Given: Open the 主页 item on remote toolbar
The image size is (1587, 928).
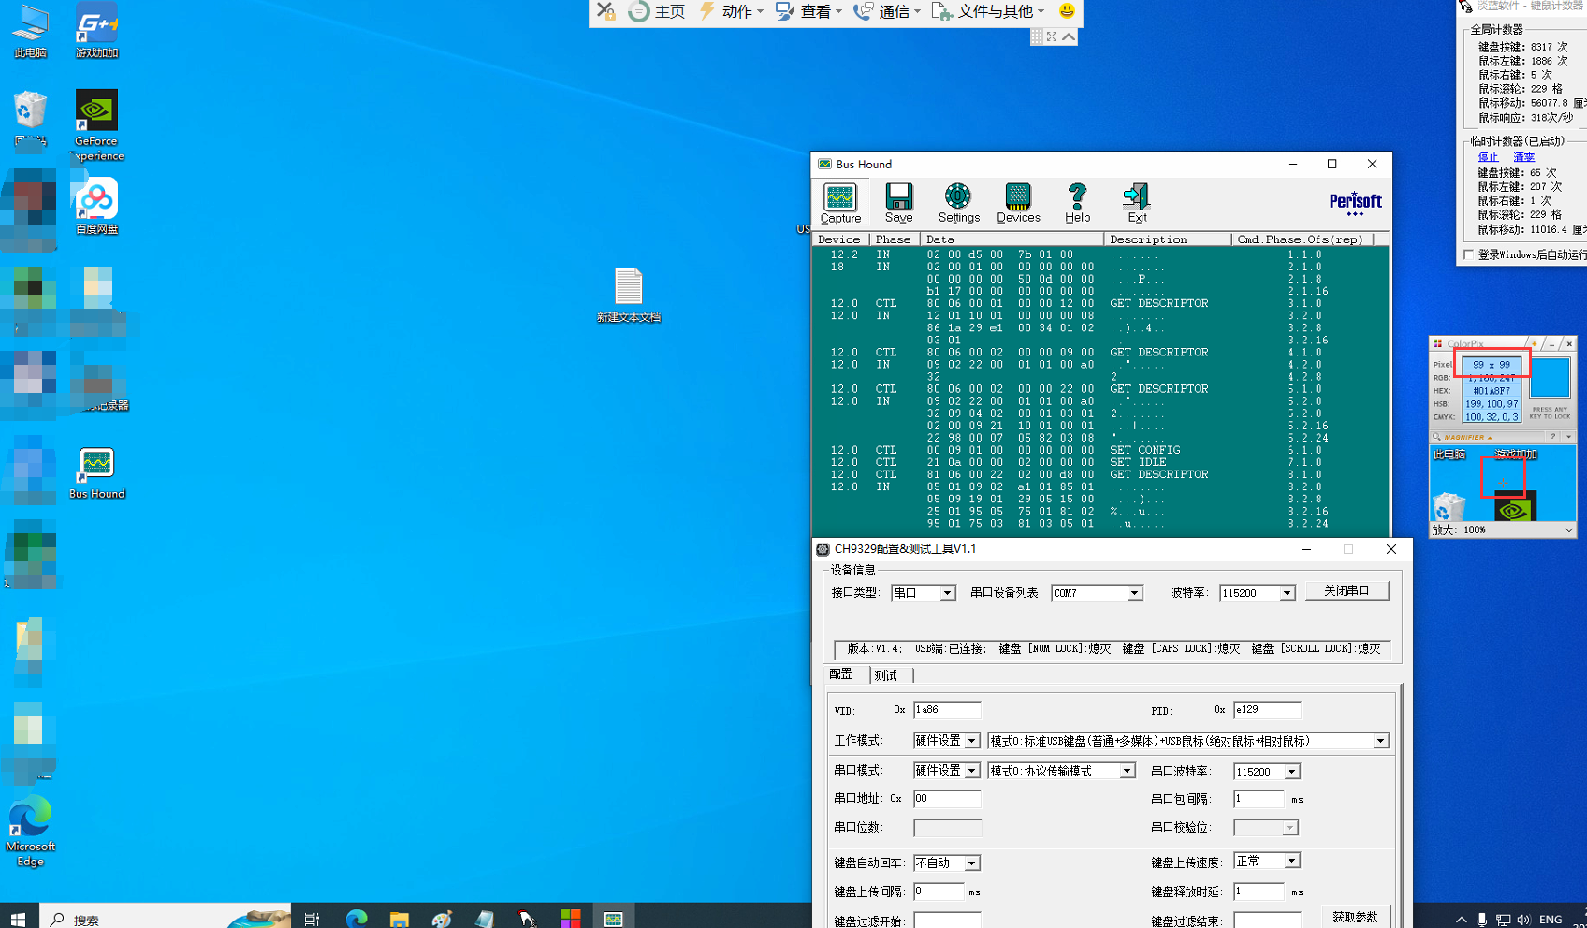Looking at the screenshot, I should tap(657, 11).
